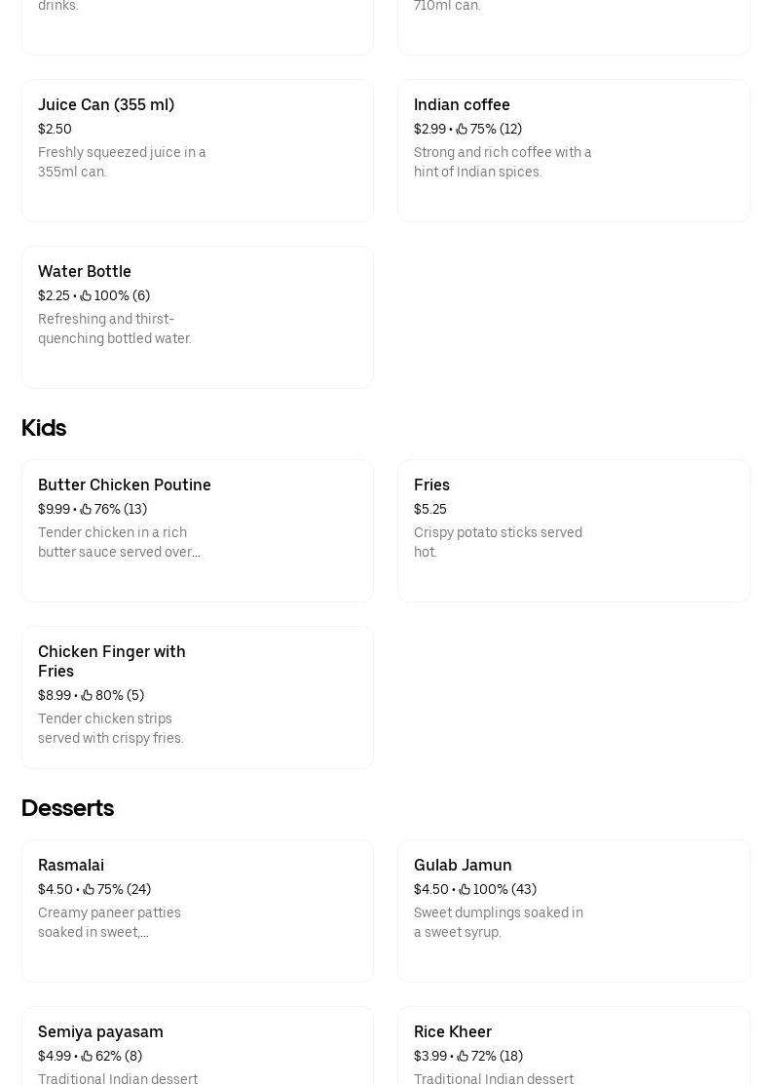The image size is (783, 1085).
Task: Click the Semiya payasam item title
Action: click(100, 1031)
